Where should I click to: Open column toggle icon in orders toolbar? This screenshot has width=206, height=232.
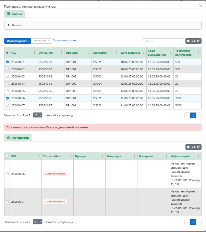click(188, 41)
